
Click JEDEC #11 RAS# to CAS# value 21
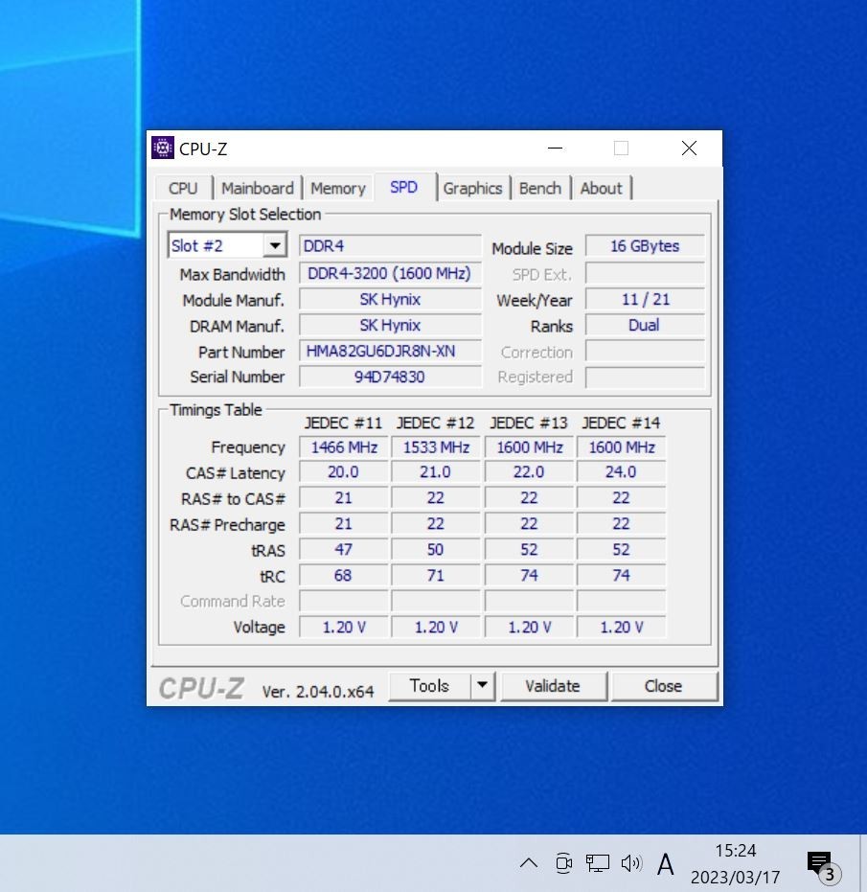point(344,498)
